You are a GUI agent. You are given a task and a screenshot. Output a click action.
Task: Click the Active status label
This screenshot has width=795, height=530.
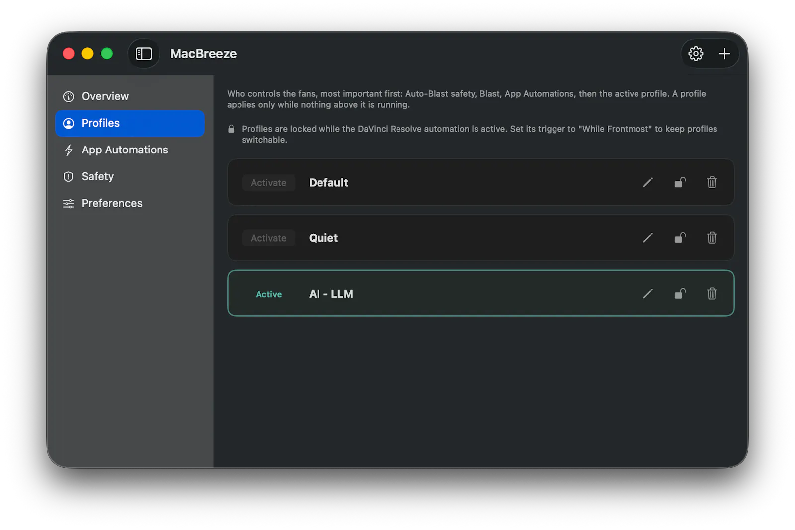click(269, 294)
